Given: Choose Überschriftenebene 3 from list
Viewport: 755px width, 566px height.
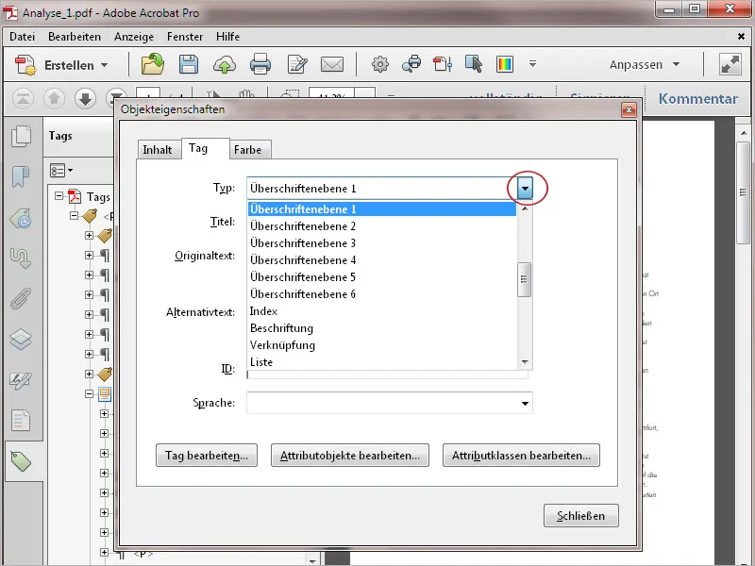Looking at the screenshot, I should (382, 243).
